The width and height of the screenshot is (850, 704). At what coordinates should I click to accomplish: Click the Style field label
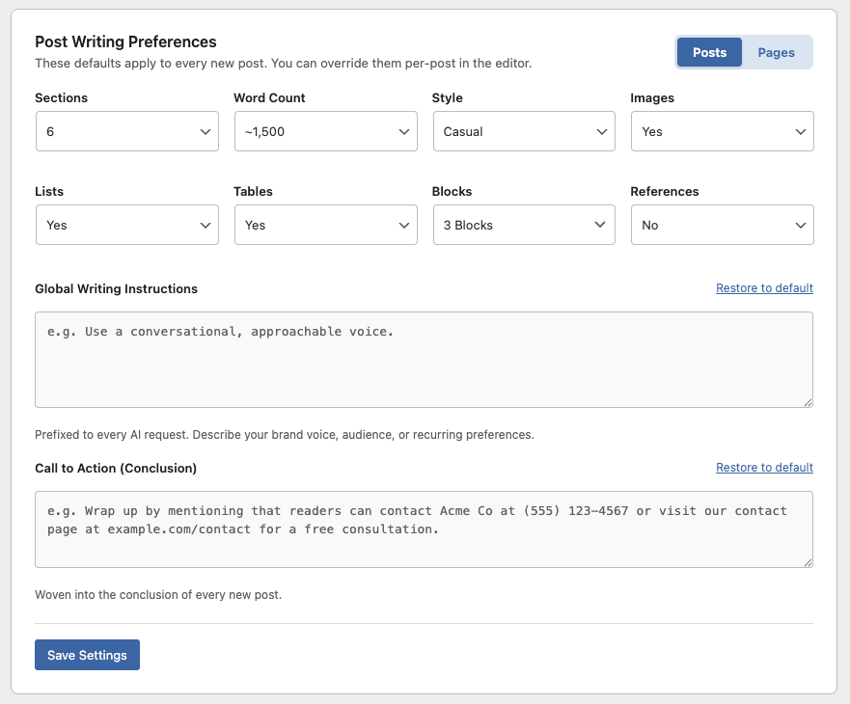click(x=448, y=98)
